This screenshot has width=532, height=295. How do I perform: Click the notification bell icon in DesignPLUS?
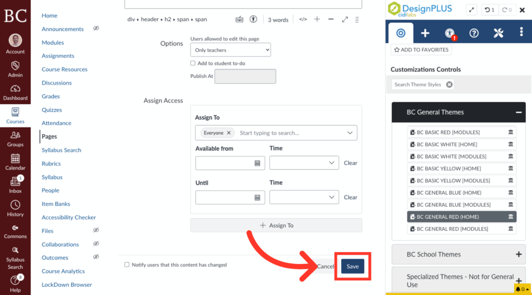tap(523, 289)
